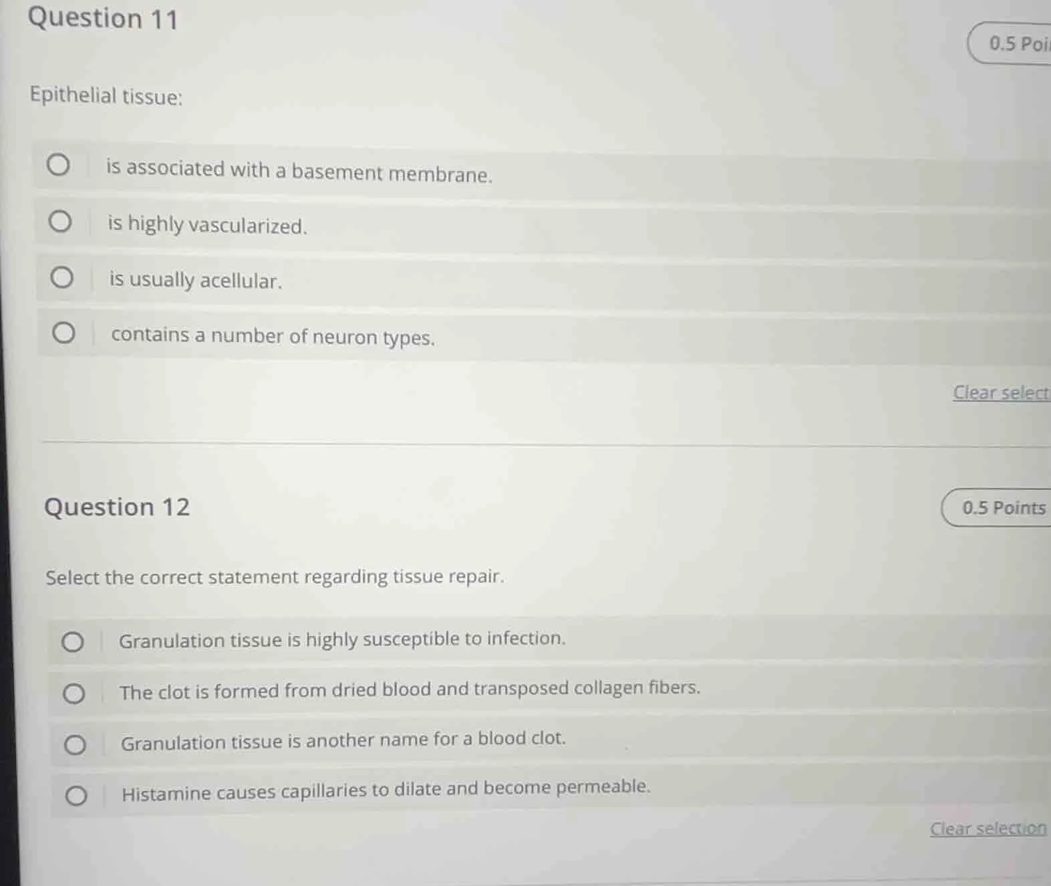Image resolution: width=1051 pixels, height=886 pixels.
Task: Select "Granulation tissue is highly susceptible to infection"
Action: 73,641
